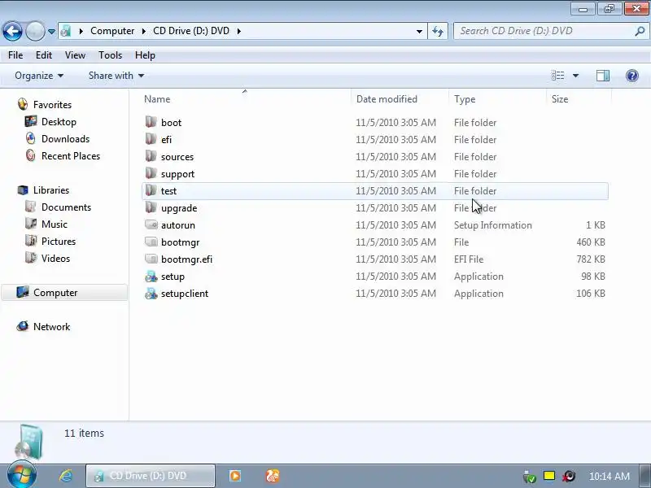Open the Edit menu
The width and height of the screenshot is (651, 488).
click(44, 55)
